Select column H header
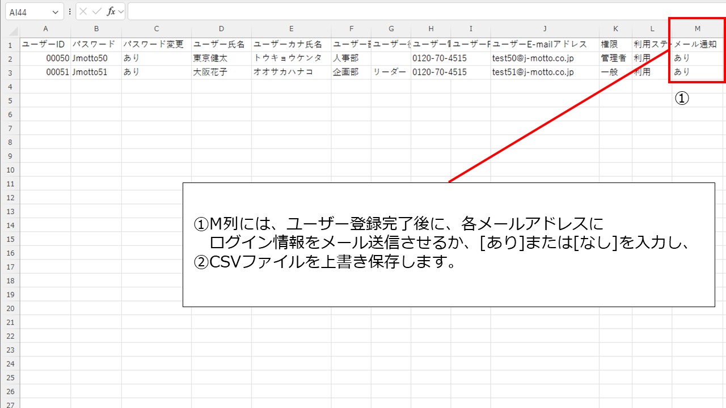This screenshot has height=408, width=726. pyautogui.click(x=431, y=29)
